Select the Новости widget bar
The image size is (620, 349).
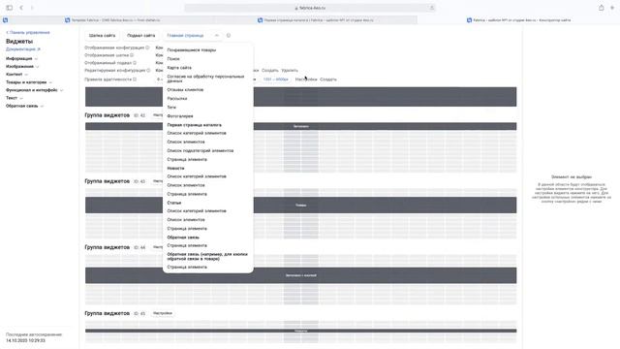pyautogui.click(x=301, y=331)
